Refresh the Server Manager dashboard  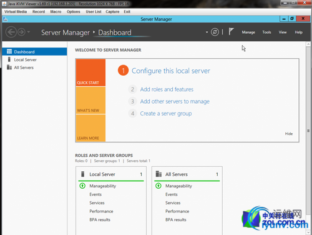pyautogui.click(x=215, y=32)
